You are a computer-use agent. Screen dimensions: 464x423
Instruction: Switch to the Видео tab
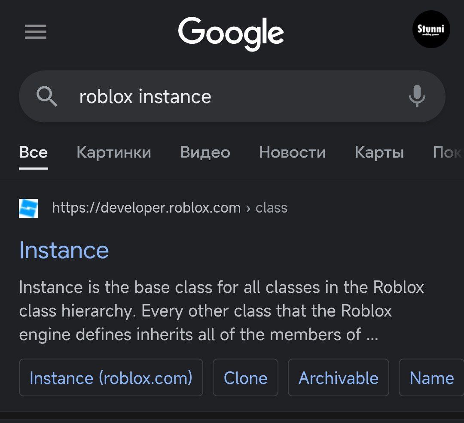(205, 152)
